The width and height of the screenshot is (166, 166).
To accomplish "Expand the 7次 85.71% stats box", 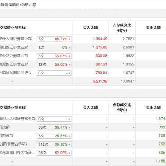I will click(54, 39).
